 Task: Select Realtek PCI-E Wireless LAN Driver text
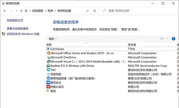coord(72,66)
